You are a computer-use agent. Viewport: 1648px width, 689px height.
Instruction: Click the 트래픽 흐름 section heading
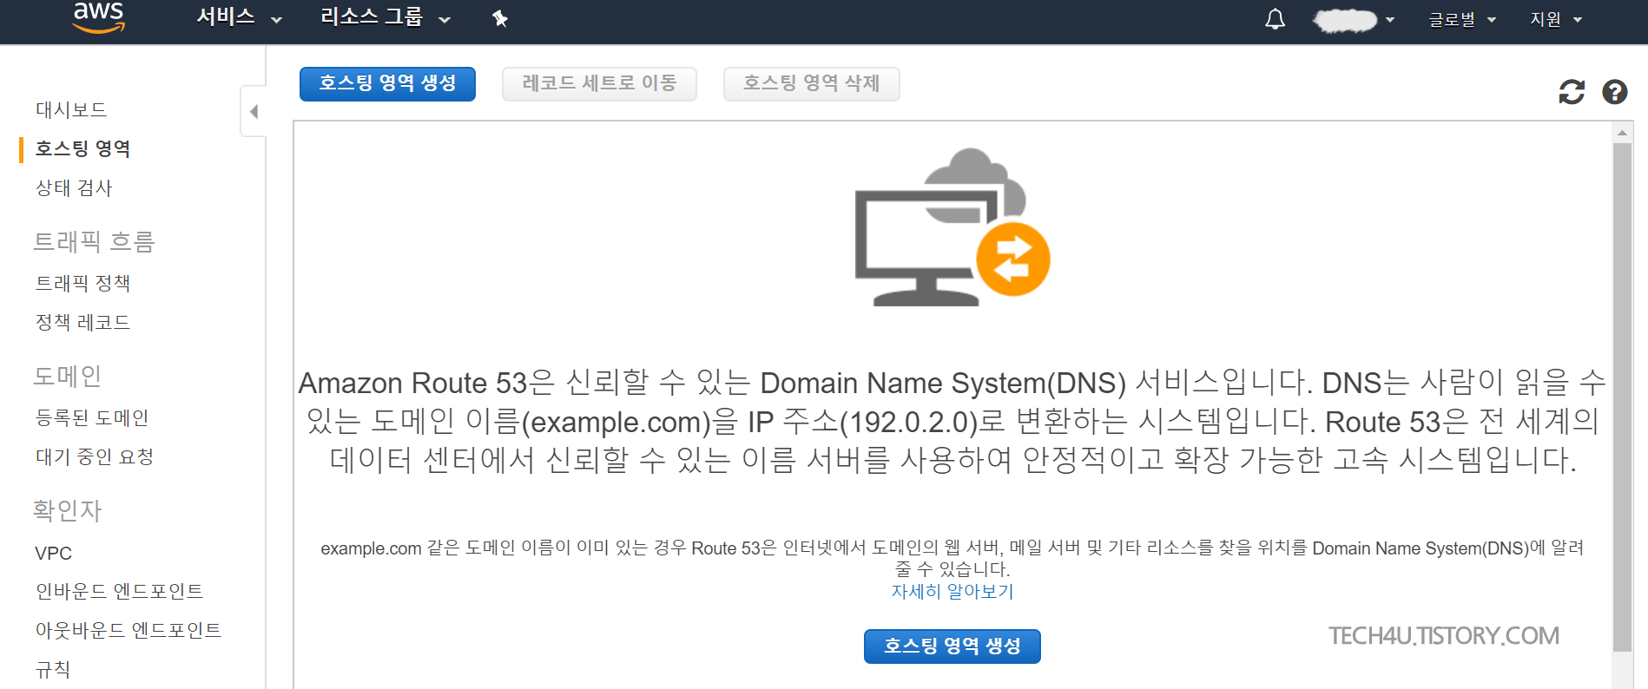click(x=94, y=241)
